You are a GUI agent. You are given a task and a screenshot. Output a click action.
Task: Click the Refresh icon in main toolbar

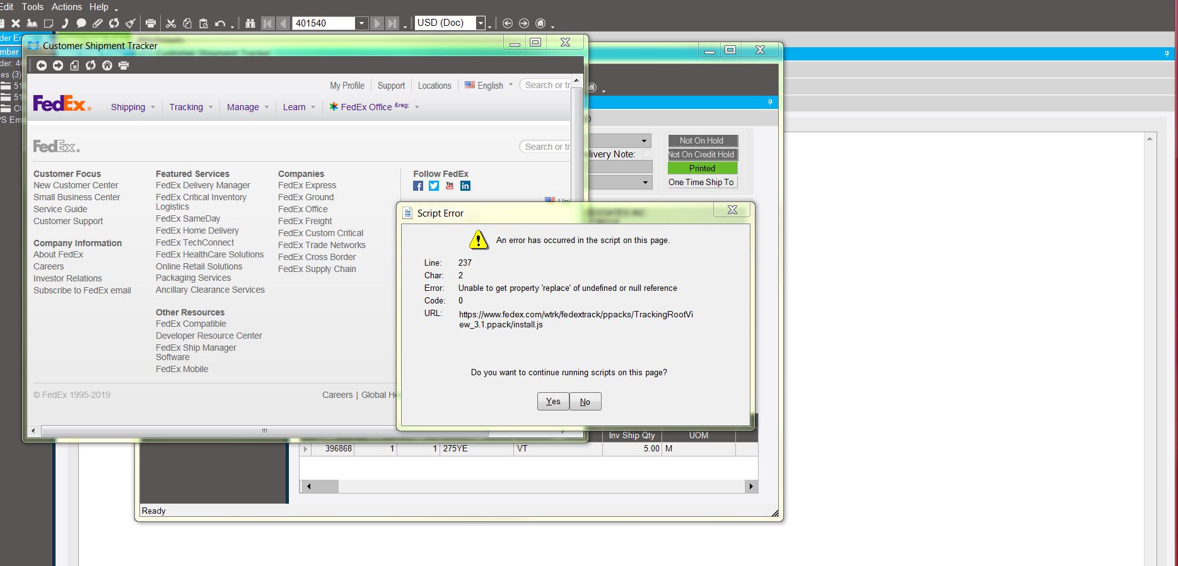(114, 23)
